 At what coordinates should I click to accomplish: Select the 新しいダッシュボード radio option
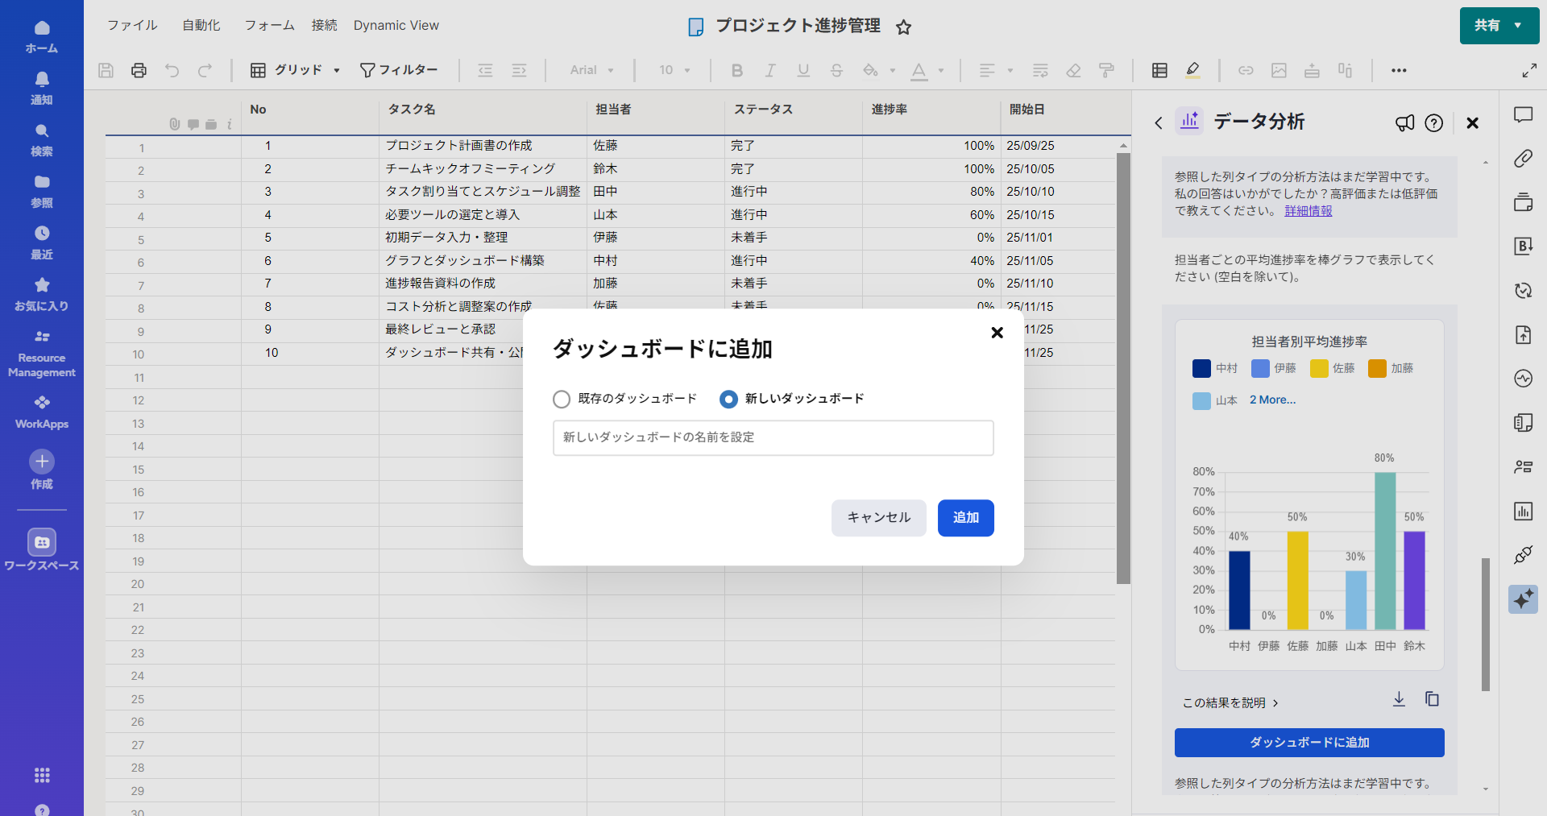click(728, 400)
